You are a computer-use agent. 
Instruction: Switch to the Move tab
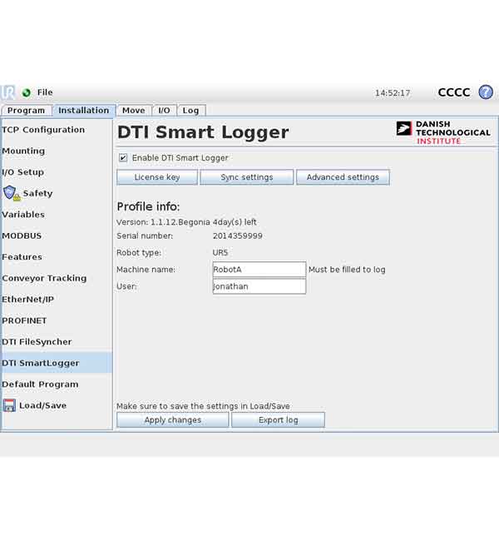point(134,111)
